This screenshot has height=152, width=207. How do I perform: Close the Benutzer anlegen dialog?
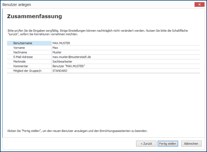point(200,4)
